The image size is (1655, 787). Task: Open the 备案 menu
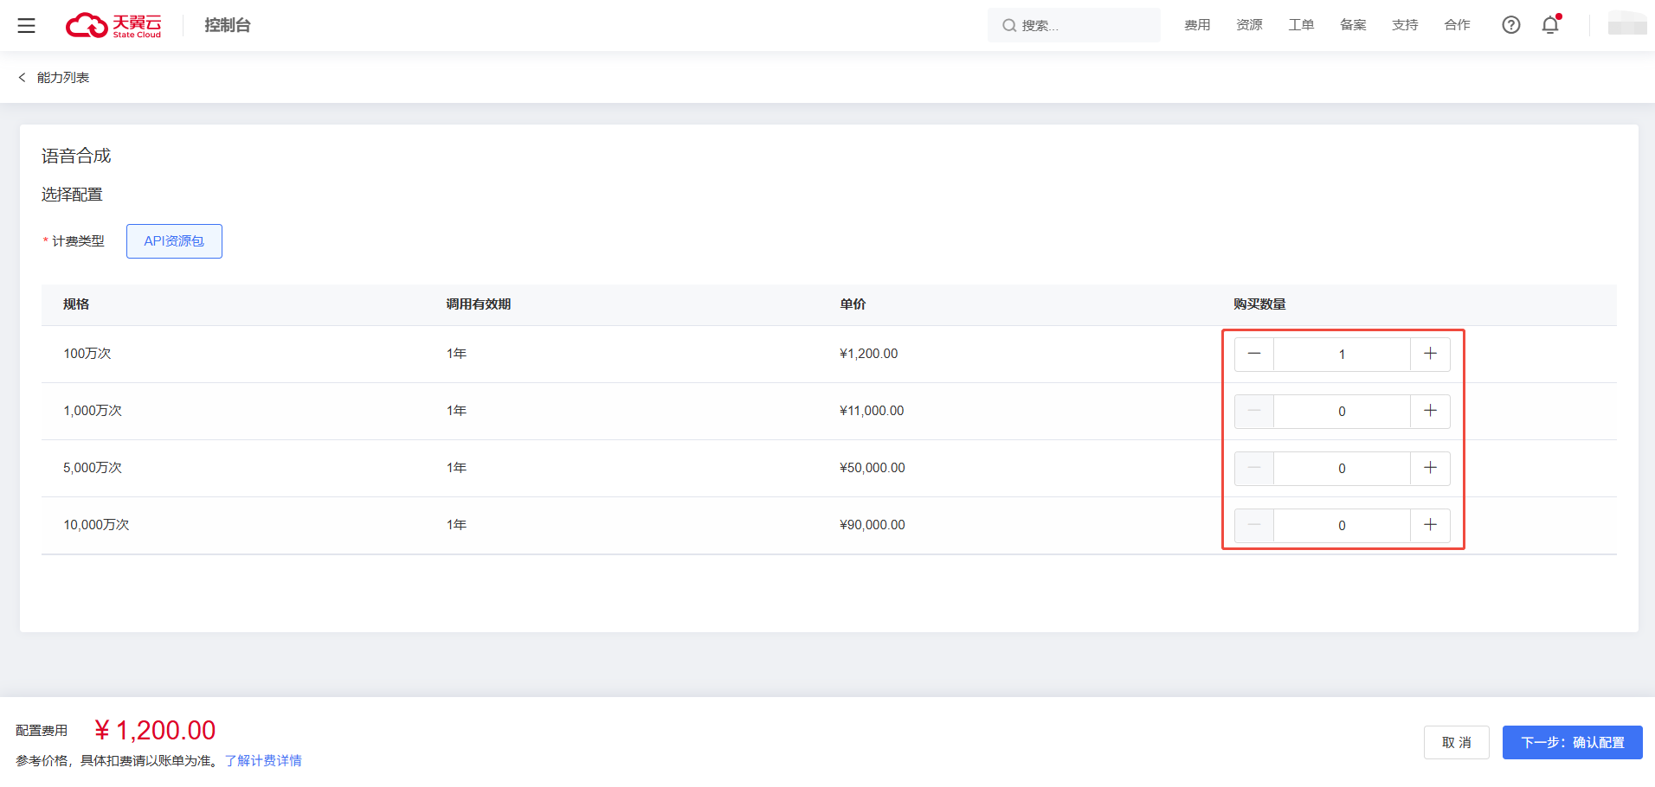(1353, 25)
